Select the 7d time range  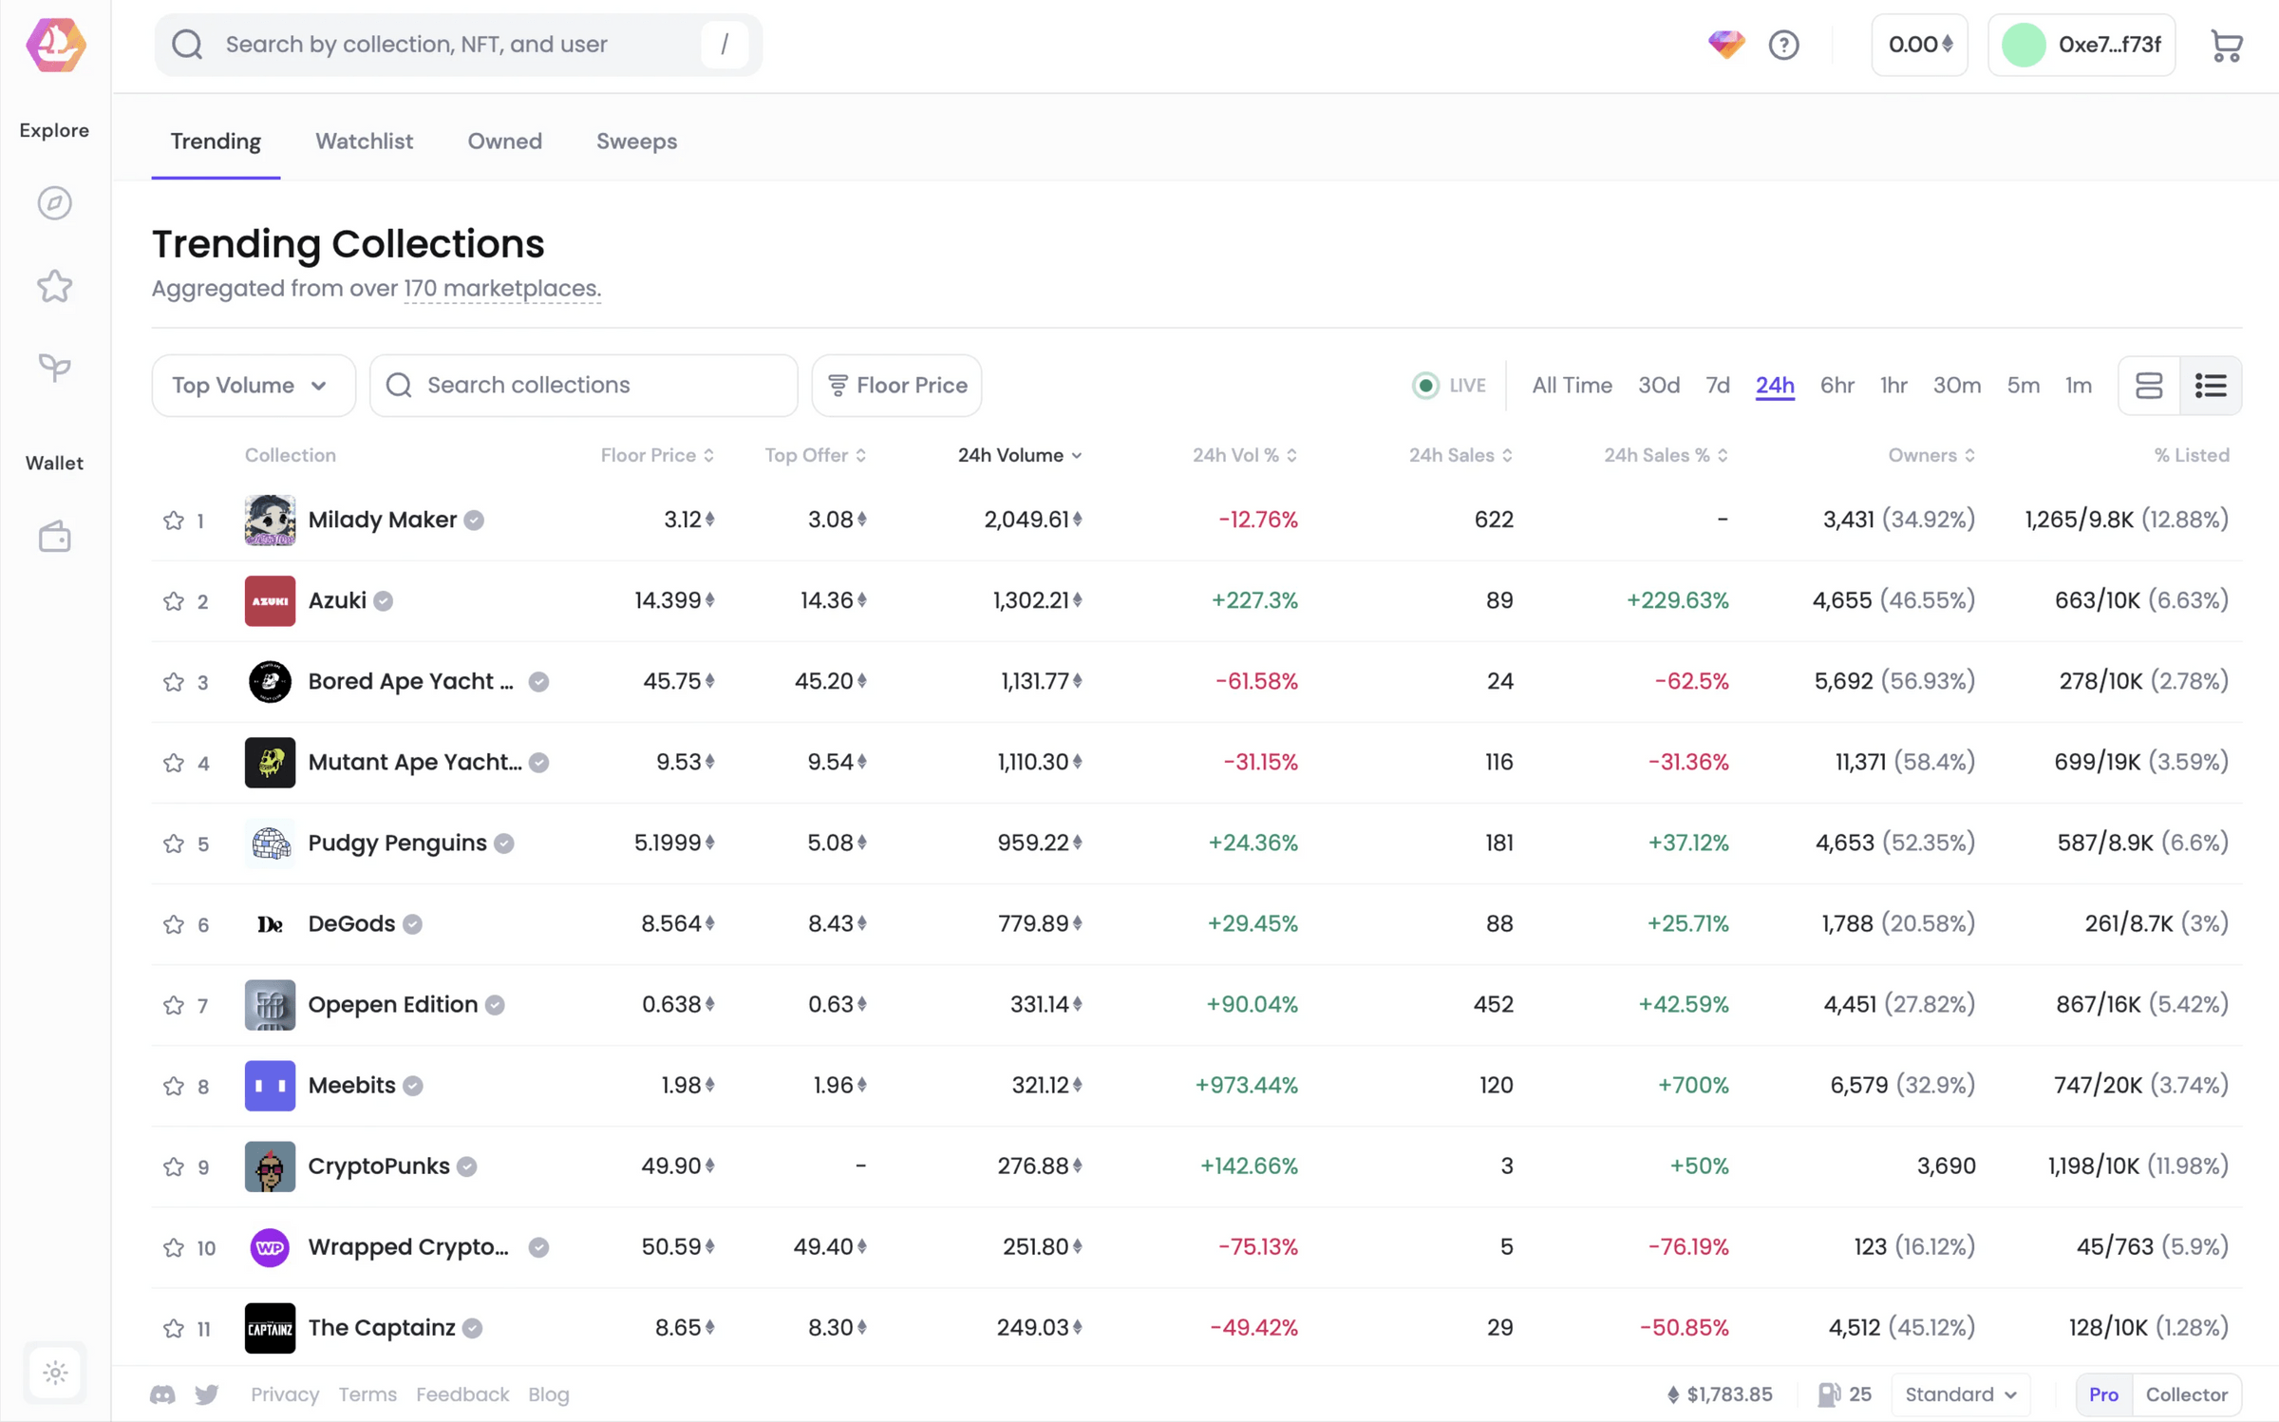(x=1717, y=385)
